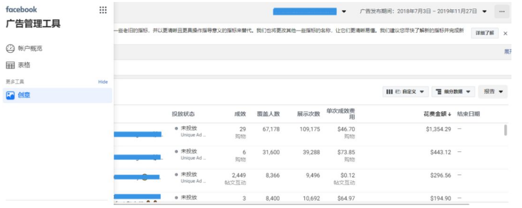Click the $1,354.29 spend value

[x=438, y=129]
